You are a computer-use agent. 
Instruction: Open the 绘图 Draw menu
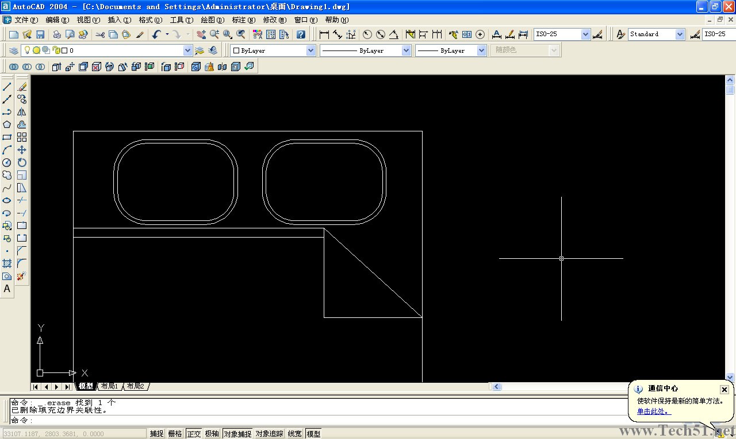pyautogui.click(x=212, y=20)
